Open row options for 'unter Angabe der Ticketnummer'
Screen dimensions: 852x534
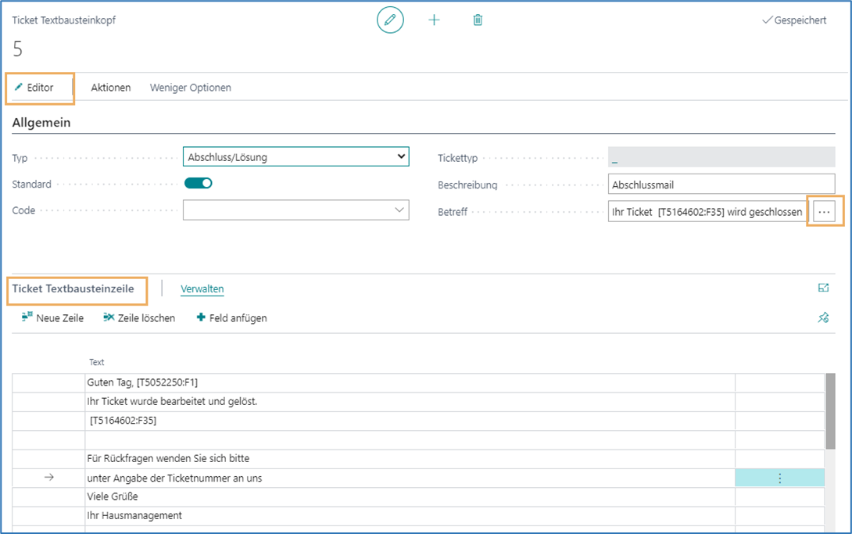click(779, 478)
